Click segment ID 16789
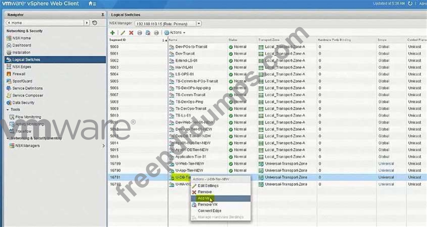 pyautogui.click(x=115, y=164)
